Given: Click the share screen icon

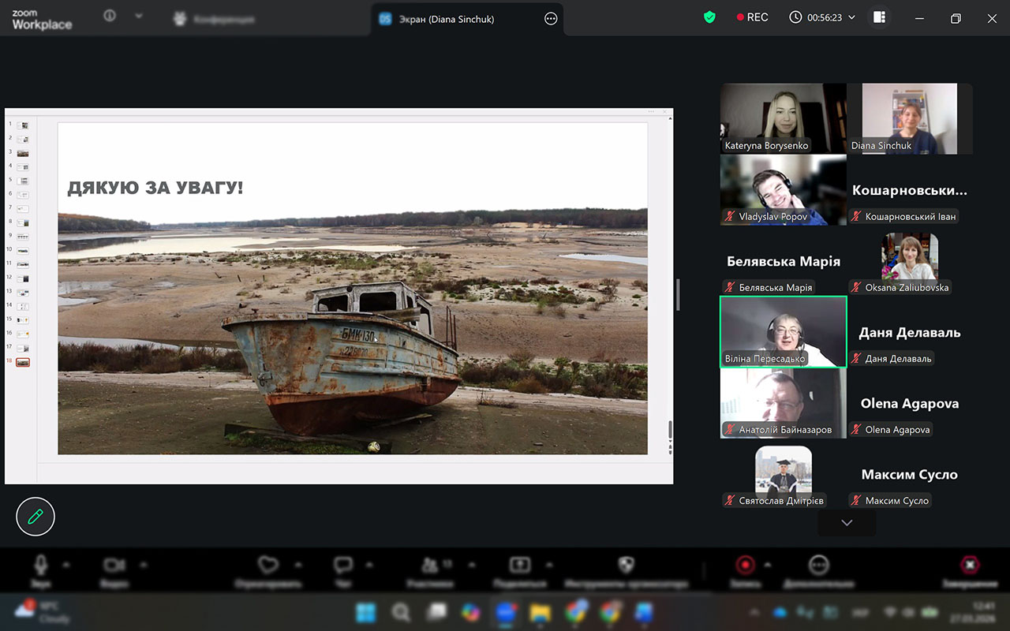Looking at the screenshot, I should pyautogui.click(x=519, y=565).
